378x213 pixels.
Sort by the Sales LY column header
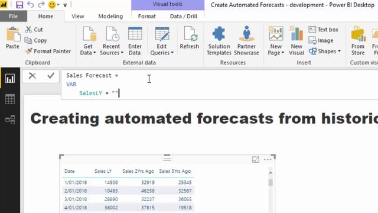tap(103, 171)
